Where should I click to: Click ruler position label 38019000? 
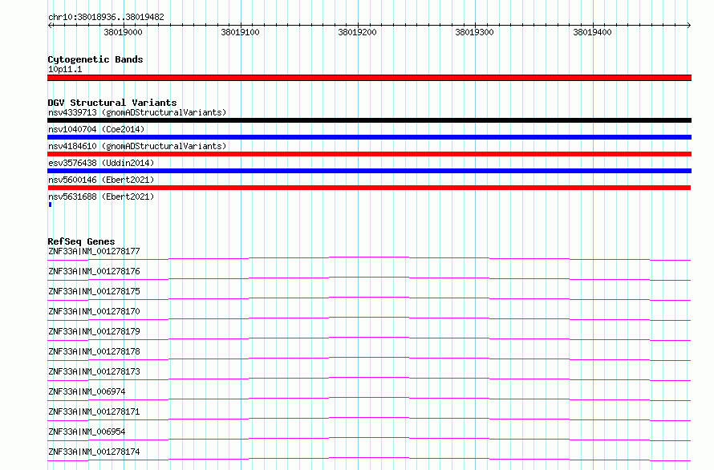[123, 32]
